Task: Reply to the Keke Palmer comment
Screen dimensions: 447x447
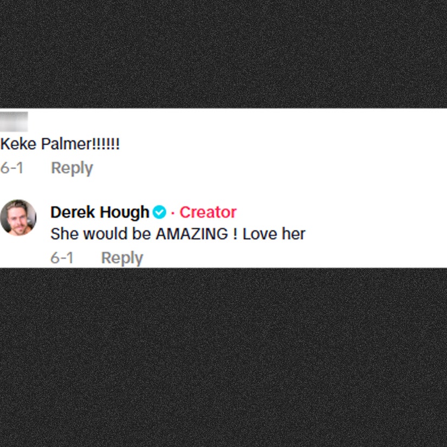Action: [x=72, y=168]
